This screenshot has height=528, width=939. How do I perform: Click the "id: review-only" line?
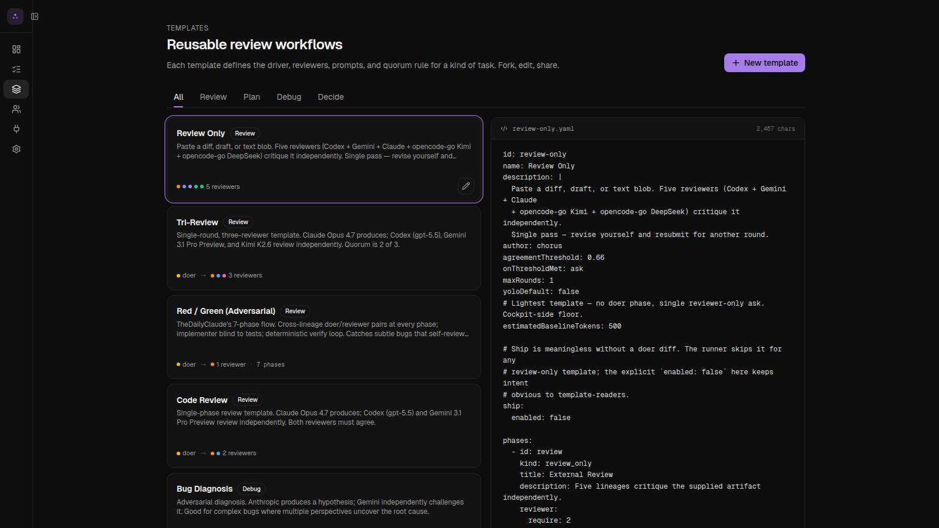tap(535, 154)
